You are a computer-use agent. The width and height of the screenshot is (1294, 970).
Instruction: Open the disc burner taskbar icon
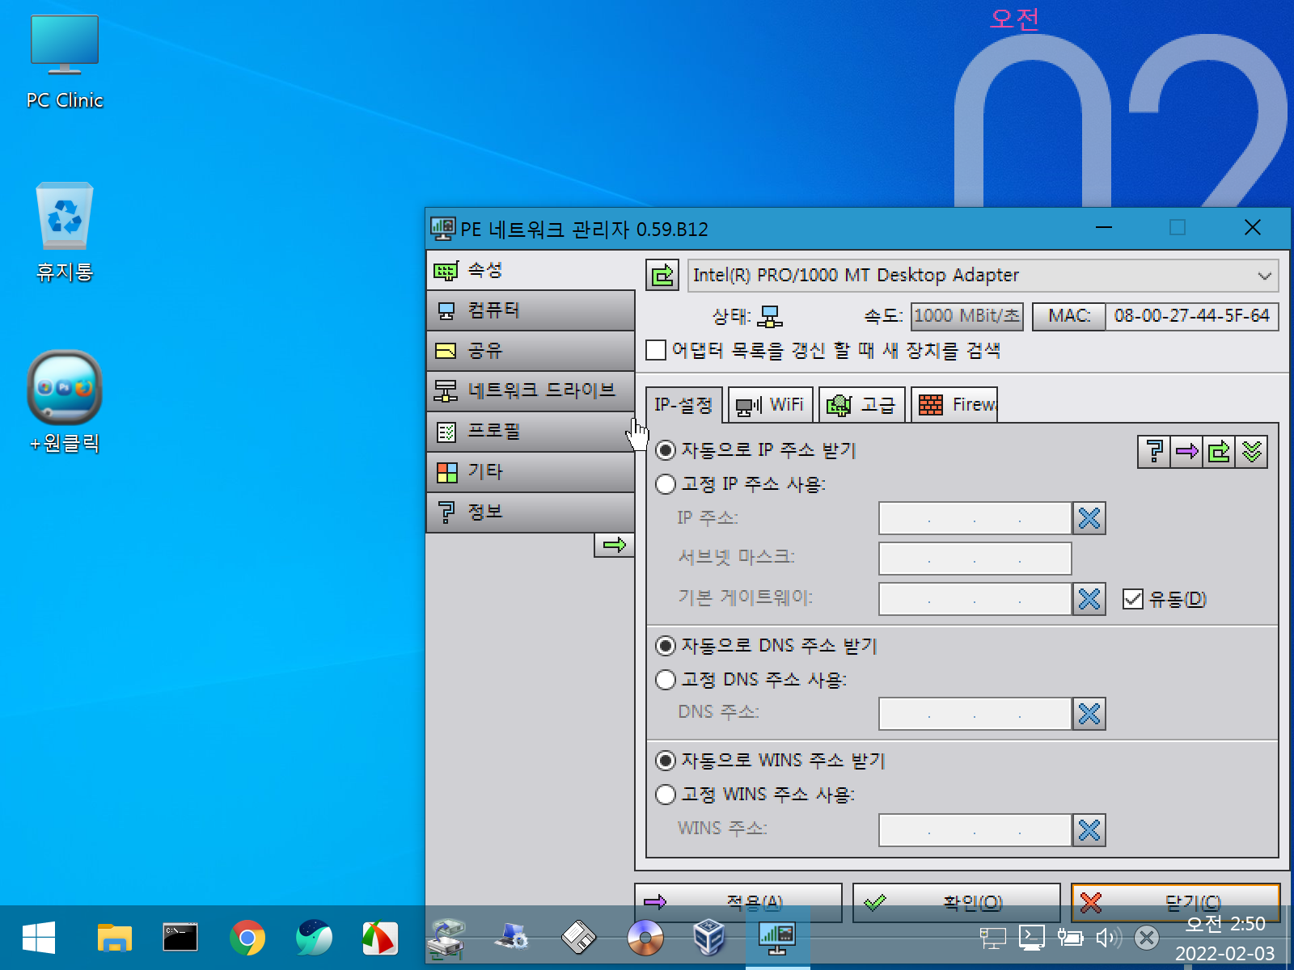[645, 938]
